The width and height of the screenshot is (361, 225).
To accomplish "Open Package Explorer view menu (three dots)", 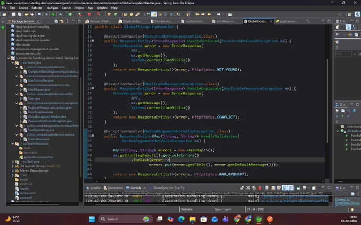I will coord(67,21).
